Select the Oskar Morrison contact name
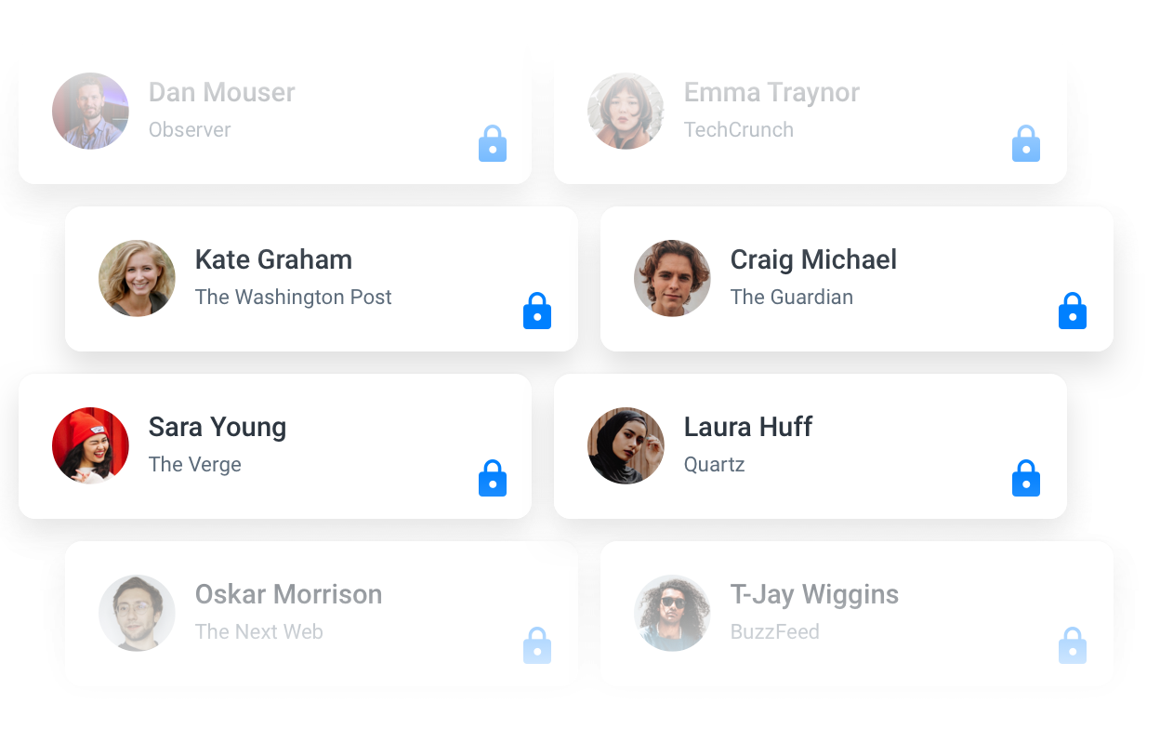 click(288, 594)
